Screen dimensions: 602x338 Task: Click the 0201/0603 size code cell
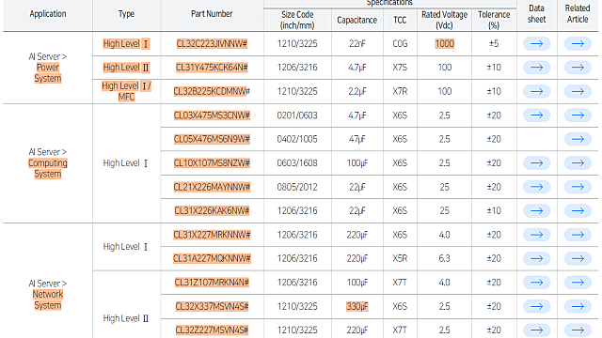pyautogui.click(x=297, y=115)
